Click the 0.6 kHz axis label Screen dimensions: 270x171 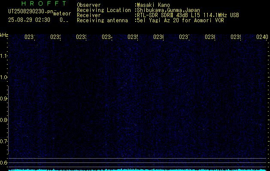(x=3, y=162)
